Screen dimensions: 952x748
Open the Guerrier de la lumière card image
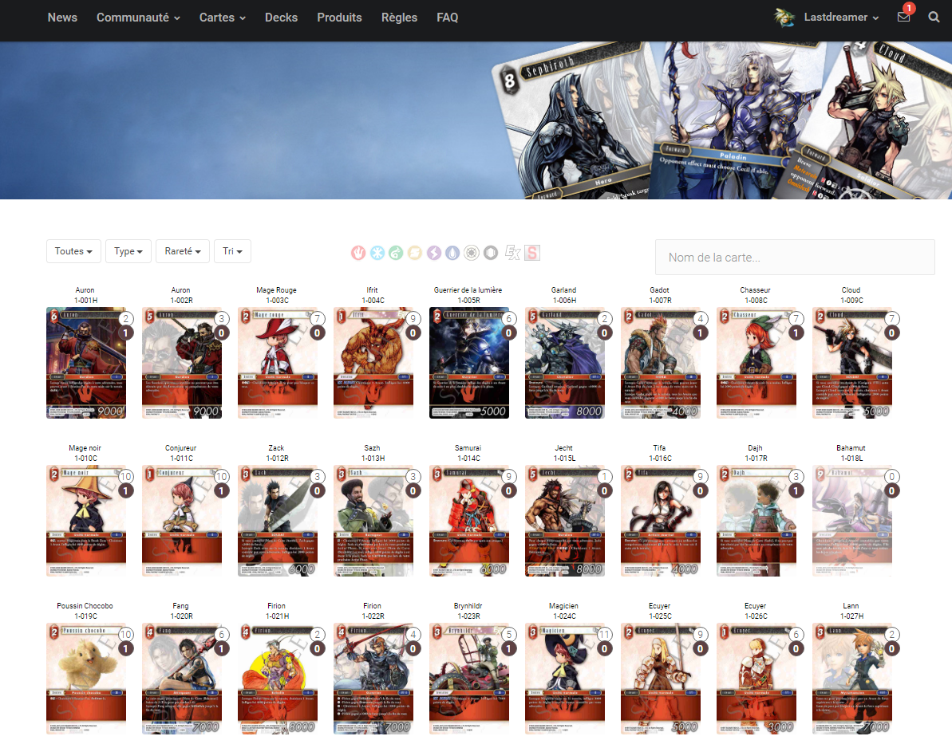[469, 363]
